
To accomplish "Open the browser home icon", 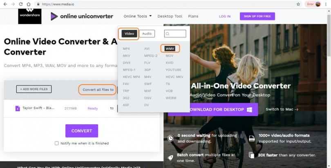I will click(29, 4).
